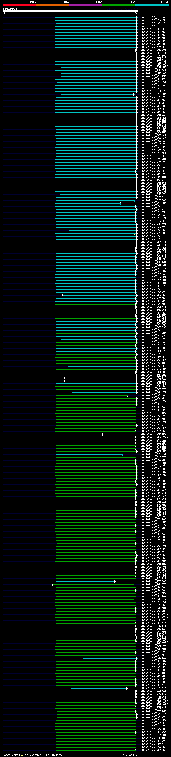Select hit label UniRef100_C0P3R8
This screenshot has width=171, height=757.
coord(153,41)
